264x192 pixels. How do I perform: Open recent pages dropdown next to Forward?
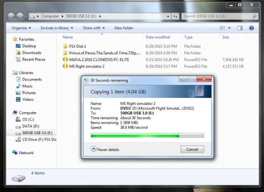26,16
